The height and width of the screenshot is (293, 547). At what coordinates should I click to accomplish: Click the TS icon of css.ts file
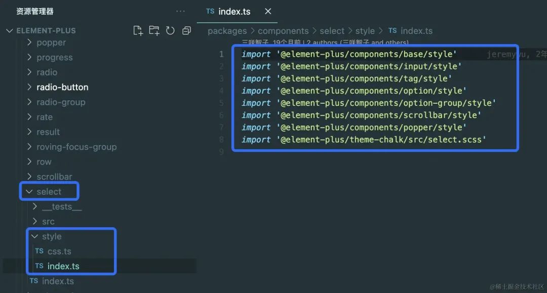[x=39, y=251]
